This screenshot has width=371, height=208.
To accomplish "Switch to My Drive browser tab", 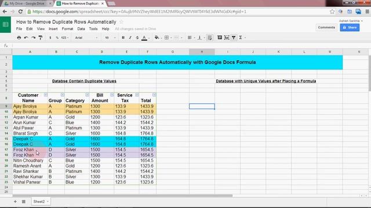I will [x=27, y=3].
